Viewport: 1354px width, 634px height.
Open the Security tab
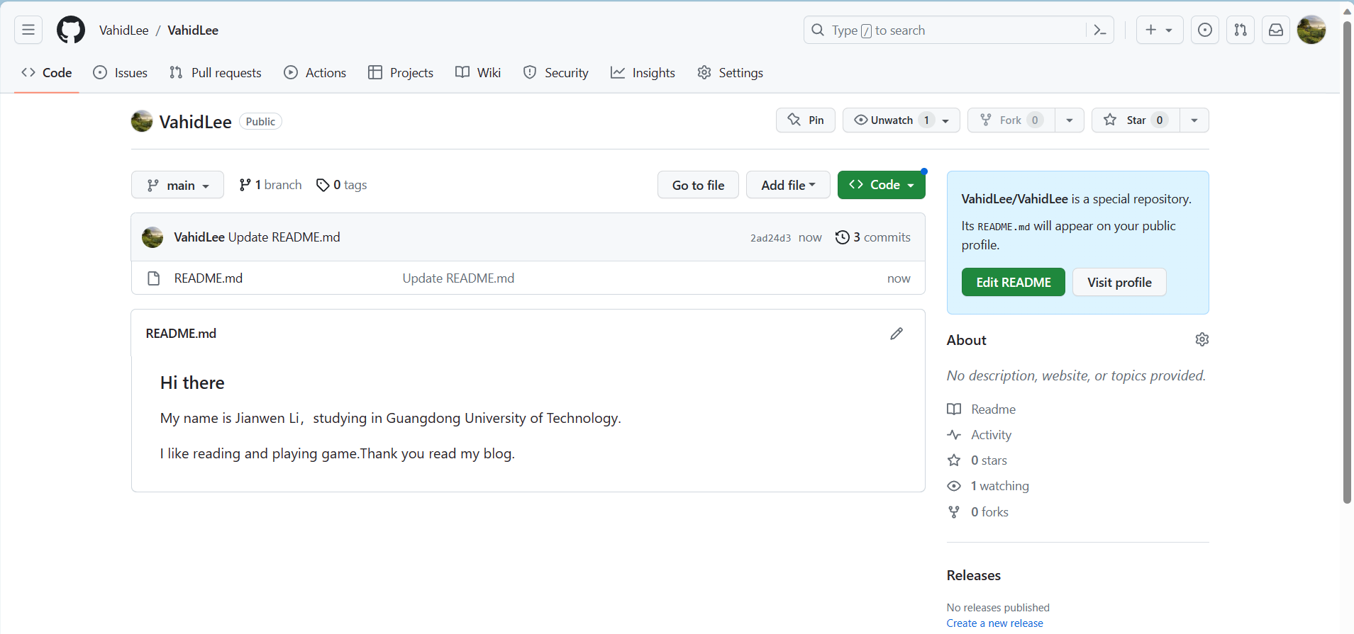556,73
